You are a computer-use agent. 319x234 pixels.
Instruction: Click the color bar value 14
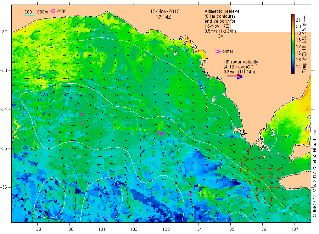[298, 66]
